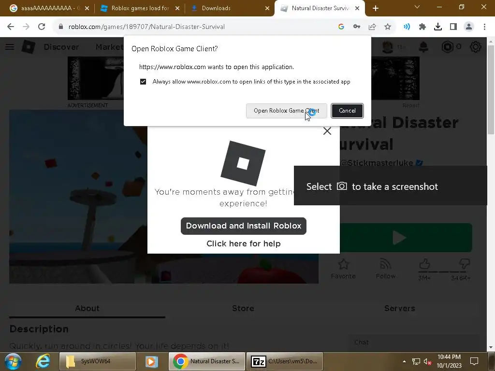Open the Extensions puzzle icon
The image size is (495, 371).
point(422,27)
